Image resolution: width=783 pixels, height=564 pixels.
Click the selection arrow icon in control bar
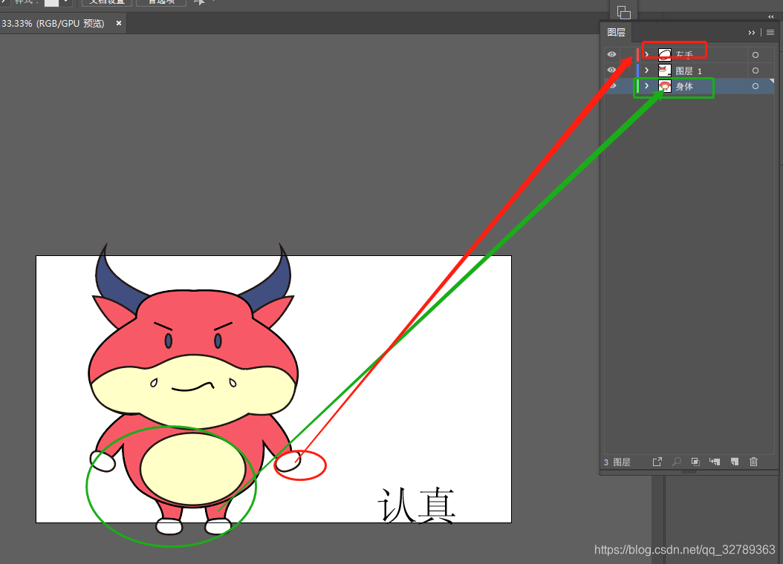tap(199, 2)
